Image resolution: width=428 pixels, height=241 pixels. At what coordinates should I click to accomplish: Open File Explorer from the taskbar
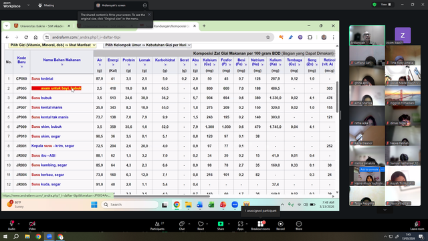[27, 236]
